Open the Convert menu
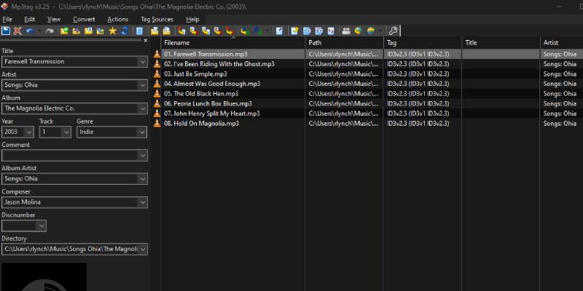583x291 pixels. click(84, 20)
